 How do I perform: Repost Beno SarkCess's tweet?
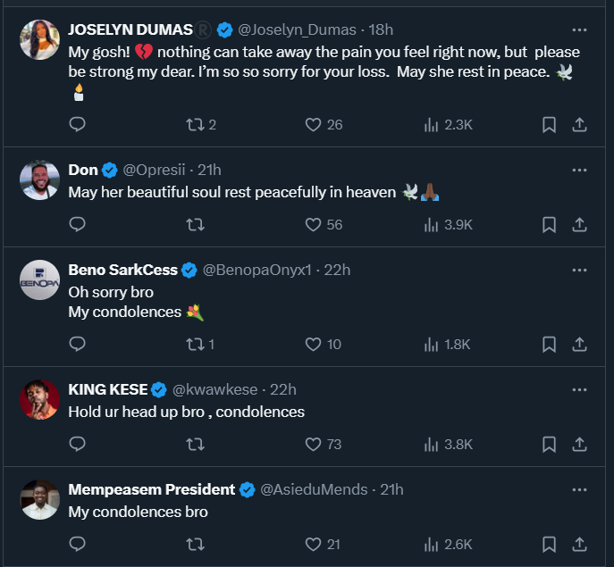pos(195,344)
